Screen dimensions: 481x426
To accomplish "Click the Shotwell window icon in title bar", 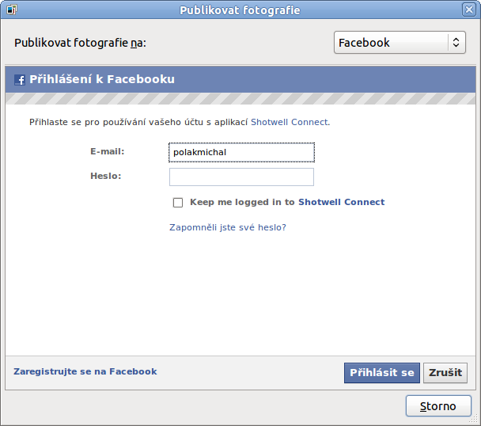I will pos(12,10).
